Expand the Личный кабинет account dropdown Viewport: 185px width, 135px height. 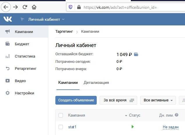(x=46, y=20)
